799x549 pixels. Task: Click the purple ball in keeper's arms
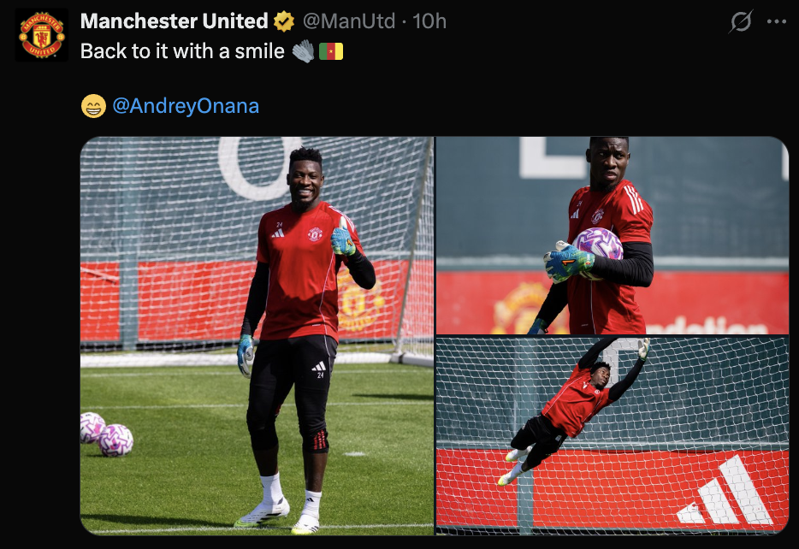[x=598, y=246]
